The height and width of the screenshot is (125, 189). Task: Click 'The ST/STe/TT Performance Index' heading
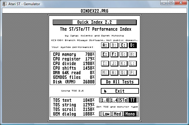96,29
